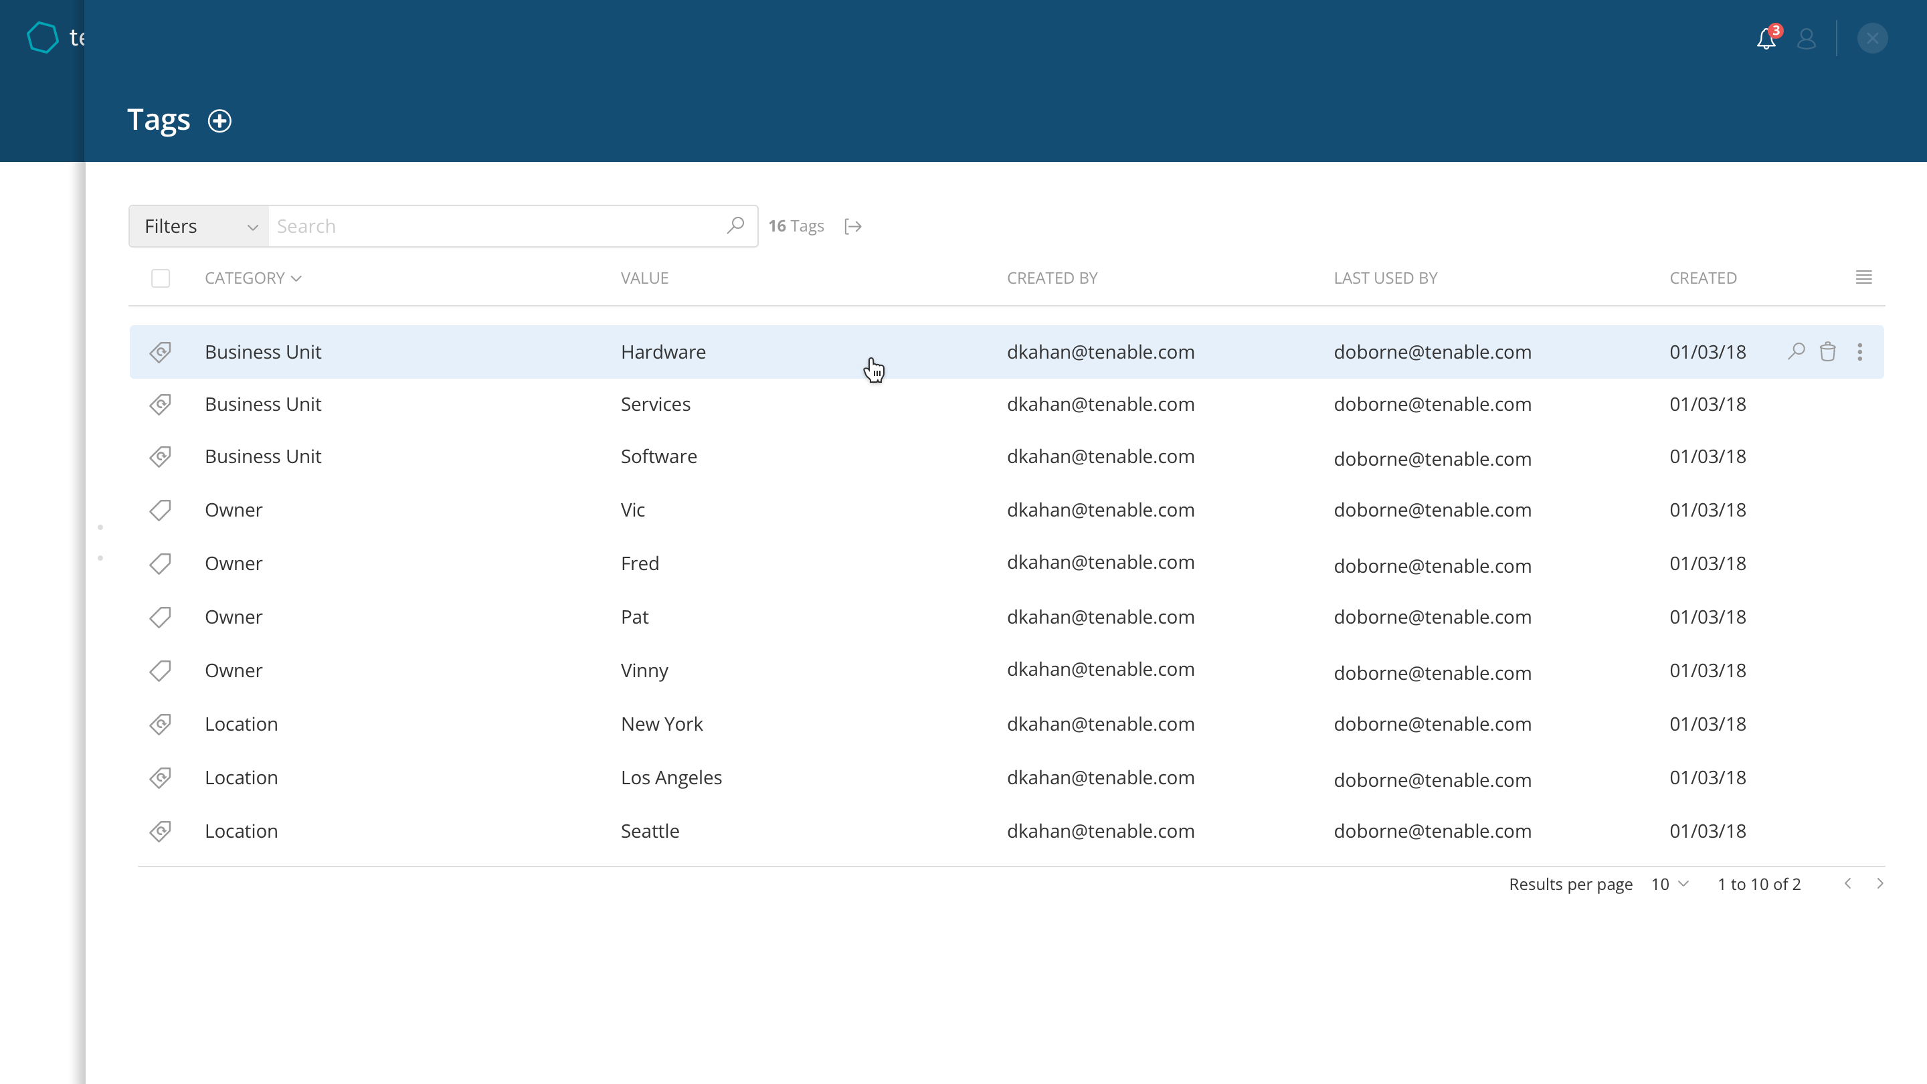Open column settings list icon
Screen dimensions: 1927x1084
(1863, 278)
